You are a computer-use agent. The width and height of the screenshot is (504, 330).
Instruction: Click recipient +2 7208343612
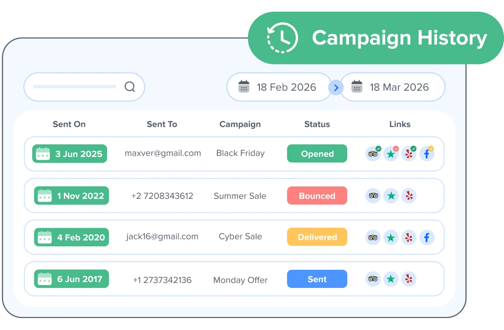click(x=163, y=196)
